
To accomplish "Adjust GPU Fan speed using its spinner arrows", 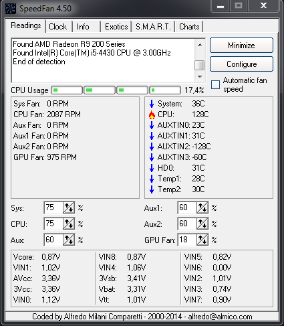I will point(202,240).
